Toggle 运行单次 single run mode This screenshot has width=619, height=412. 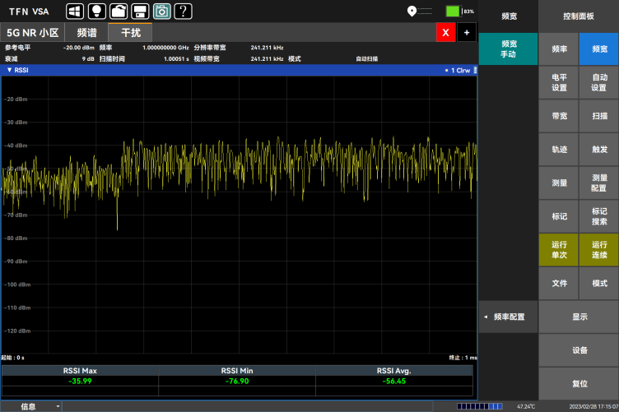point(559,249)
